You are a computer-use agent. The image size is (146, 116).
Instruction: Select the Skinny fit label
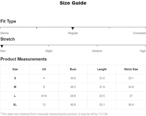5,33
